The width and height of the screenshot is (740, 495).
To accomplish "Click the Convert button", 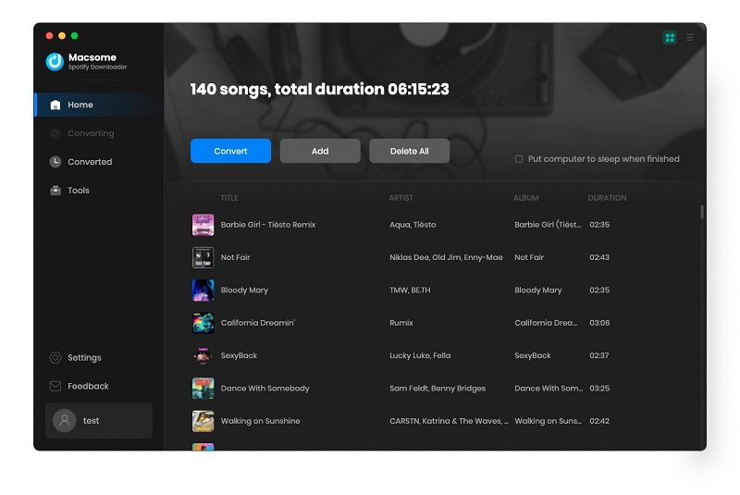I will [230, 151].
